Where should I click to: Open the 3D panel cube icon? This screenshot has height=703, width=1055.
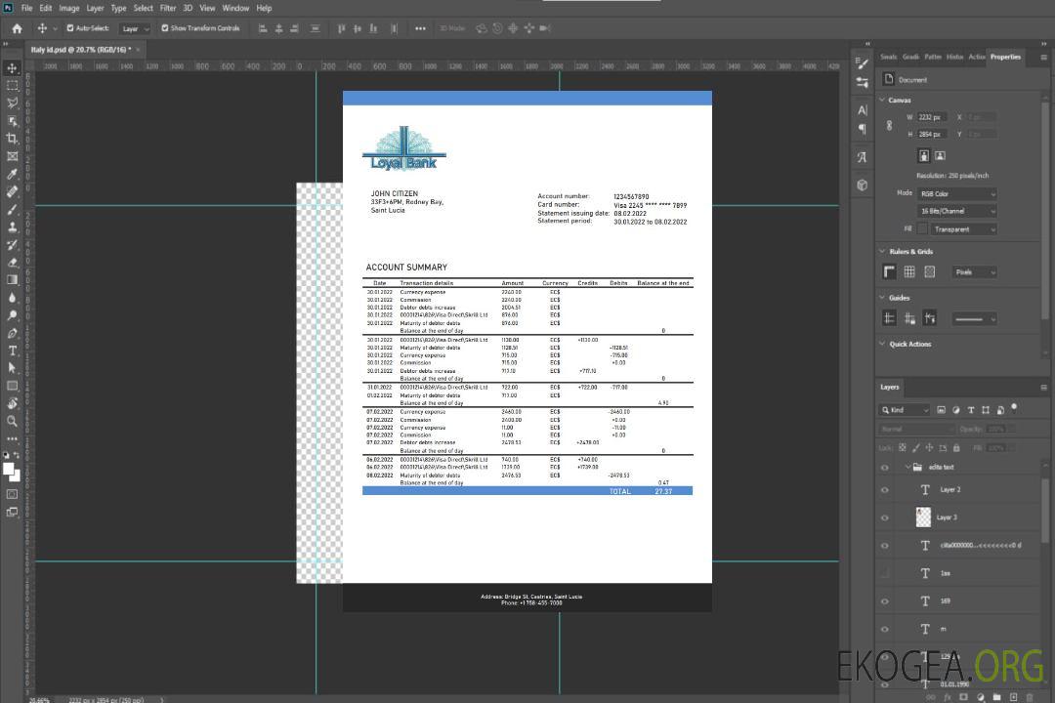tap(863, 185)
